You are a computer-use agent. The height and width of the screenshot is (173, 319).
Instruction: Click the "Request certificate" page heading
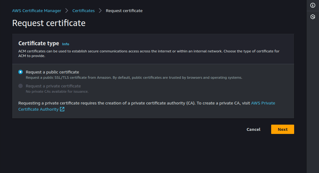point(49,23)
